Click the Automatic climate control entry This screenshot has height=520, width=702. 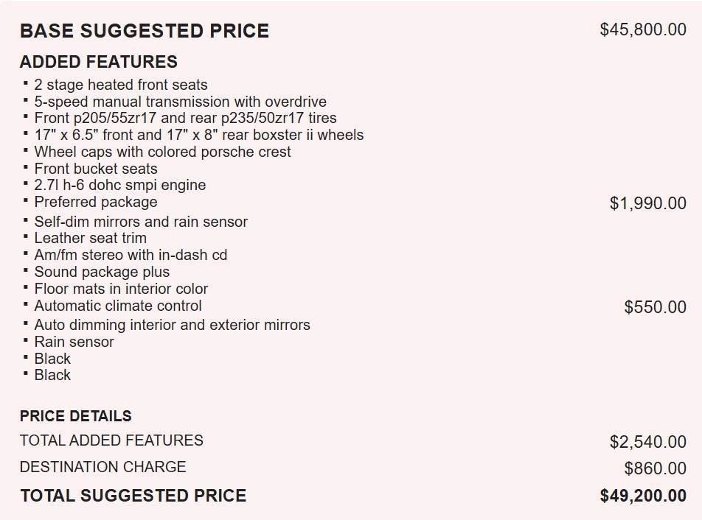[x=117, y=306]
